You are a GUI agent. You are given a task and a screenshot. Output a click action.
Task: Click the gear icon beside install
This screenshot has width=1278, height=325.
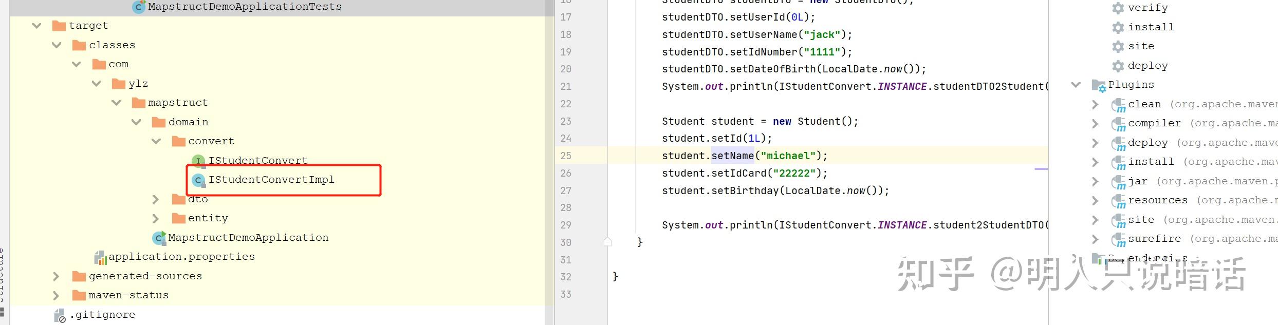tap(1118, 27)
